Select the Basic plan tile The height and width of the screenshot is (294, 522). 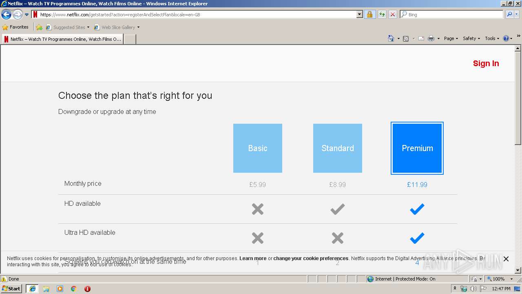258,148
